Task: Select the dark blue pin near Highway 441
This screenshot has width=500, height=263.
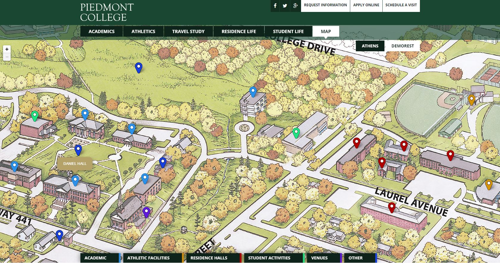Action: tap(59, 235)
